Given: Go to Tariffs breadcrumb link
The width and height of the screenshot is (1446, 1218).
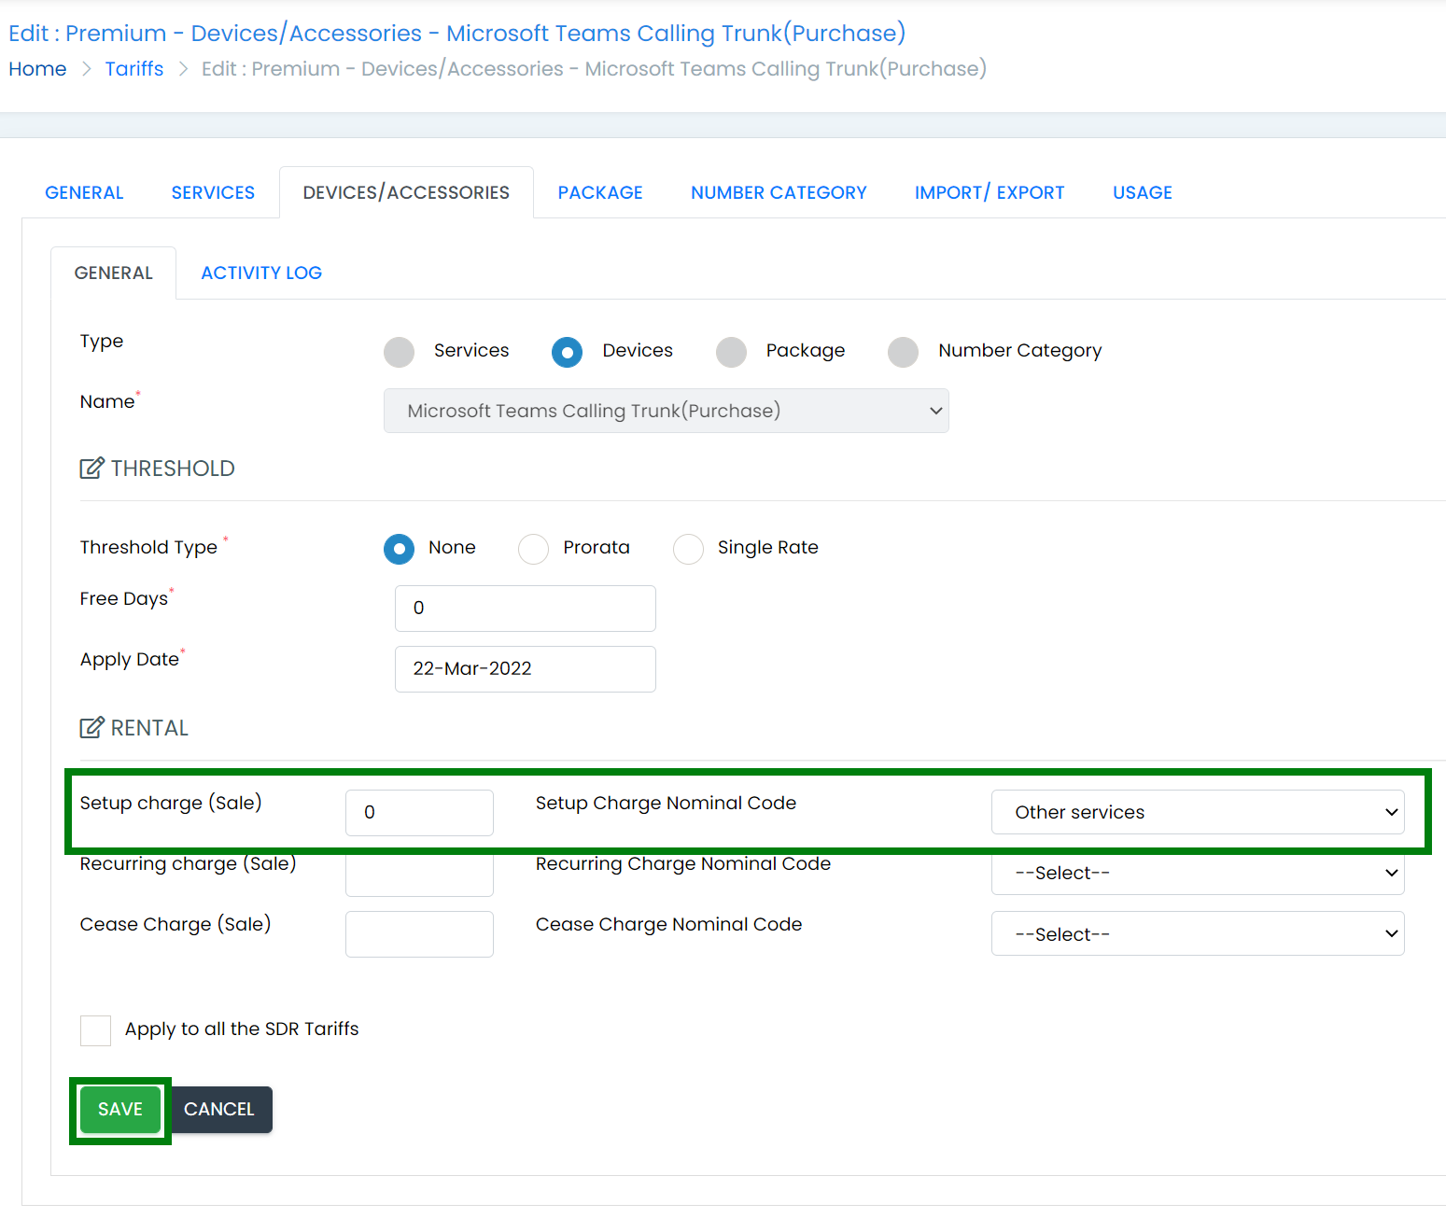Looking at the screenshot, I should click(134, 69).
